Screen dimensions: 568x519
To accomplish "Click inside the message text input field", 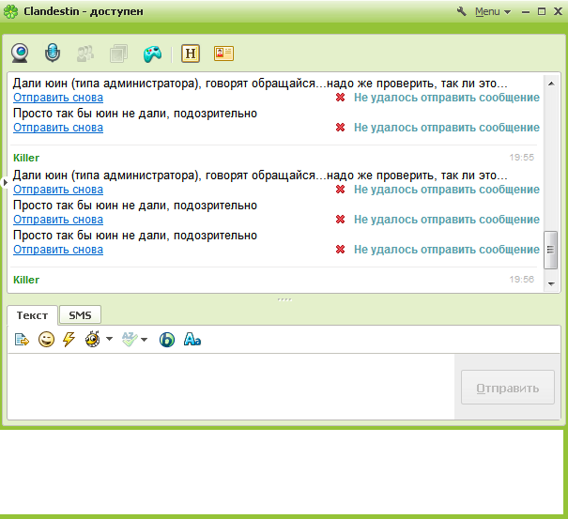I will click(x=231, y=387).
